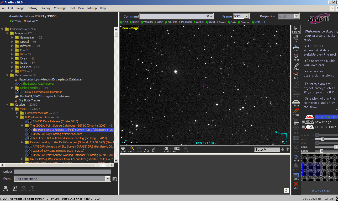Select the four-panel multiview layout
This screenshot has height=201, width=338.
(x=172, y=148)
